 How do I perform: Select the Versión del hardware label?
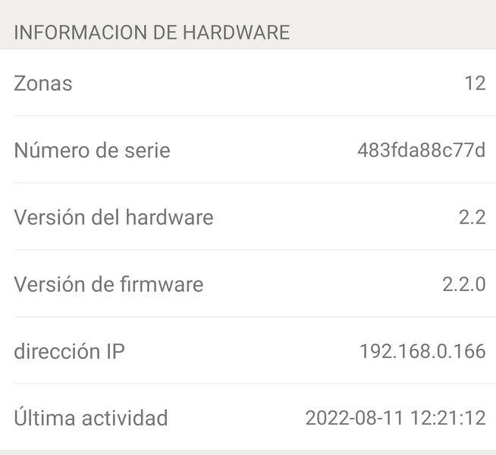point(114,217)
